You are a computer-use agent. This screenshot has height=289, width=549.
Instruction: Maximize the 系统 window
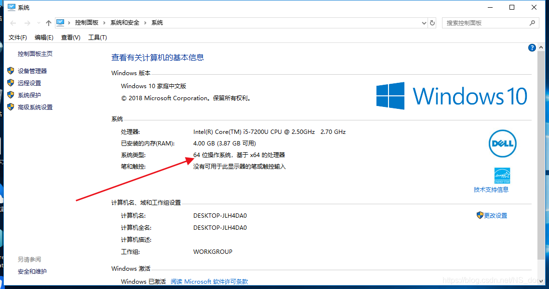point(512,7)
